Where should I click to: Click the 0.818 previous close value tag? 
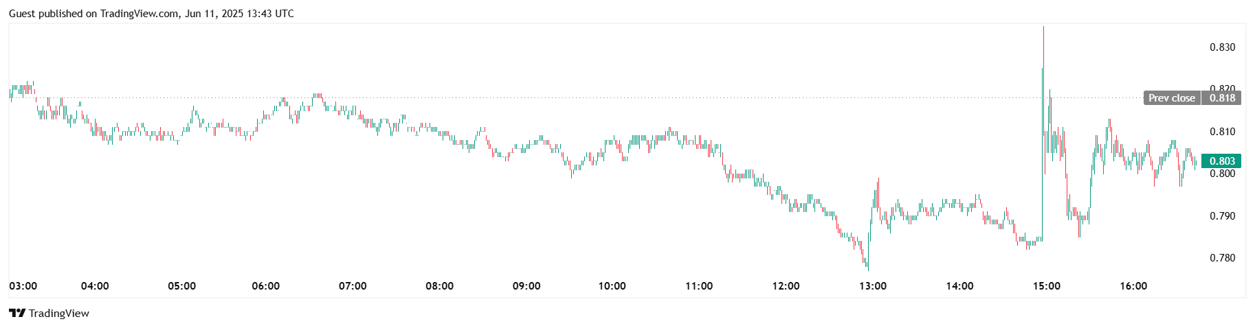[x=1222, y=98]
